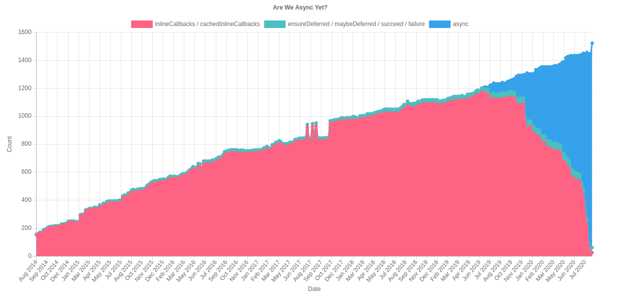Click the 'Count' y-axis title

10,144
